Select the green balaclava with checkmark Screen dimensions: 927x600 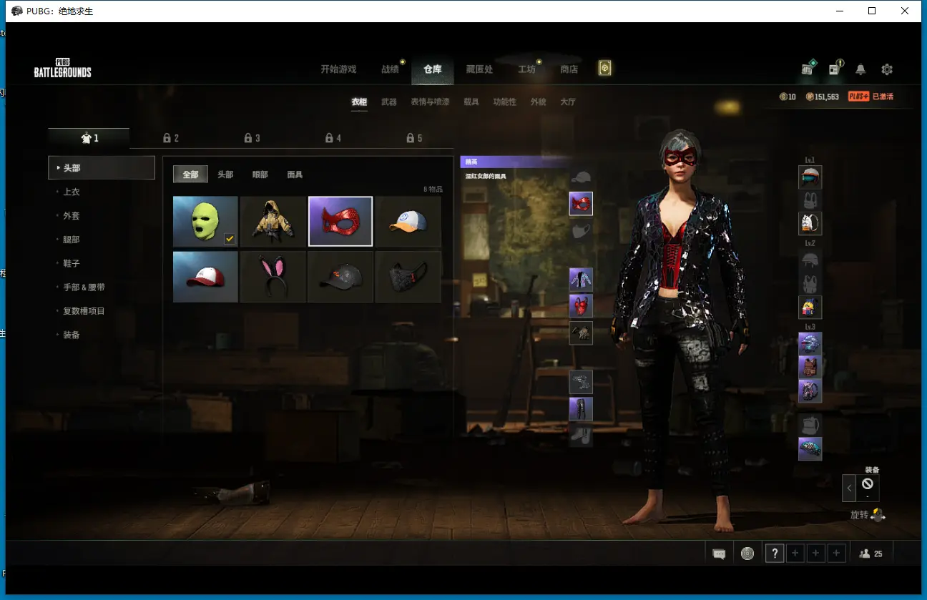pos(205,222)
